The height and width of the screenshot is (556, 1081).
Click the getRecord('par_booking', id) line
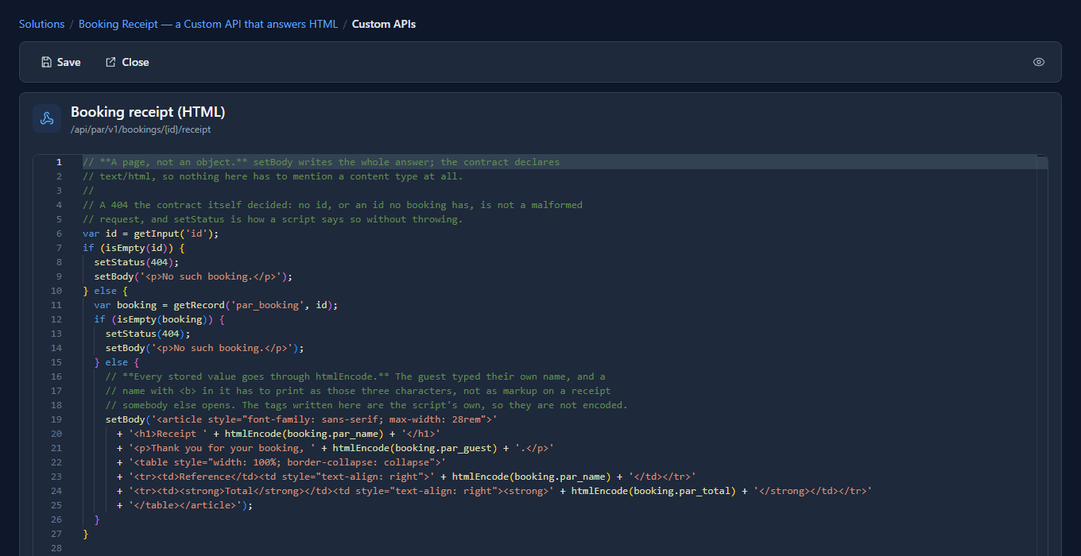(x=216, y=305)
